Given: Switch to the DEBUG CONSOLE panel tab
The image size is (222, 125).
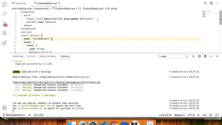Looking at the screenshot, I should [48, 56].
